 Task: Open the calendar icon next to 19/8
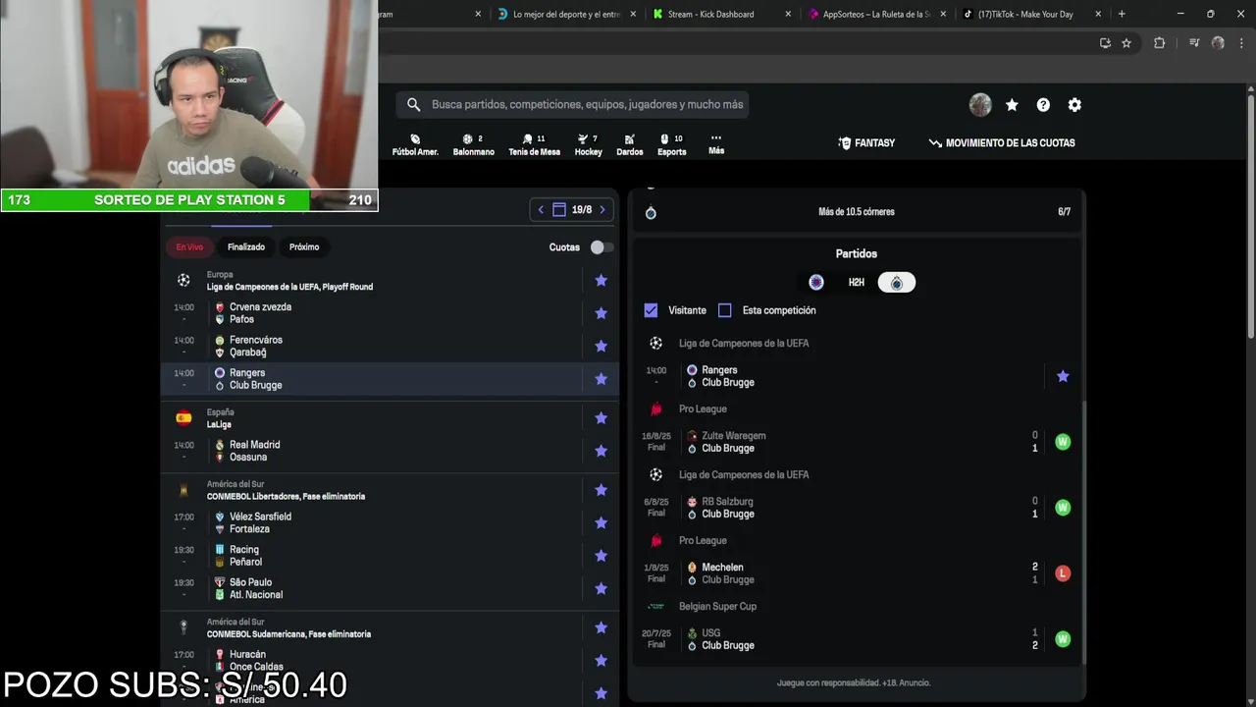(559, 209)
